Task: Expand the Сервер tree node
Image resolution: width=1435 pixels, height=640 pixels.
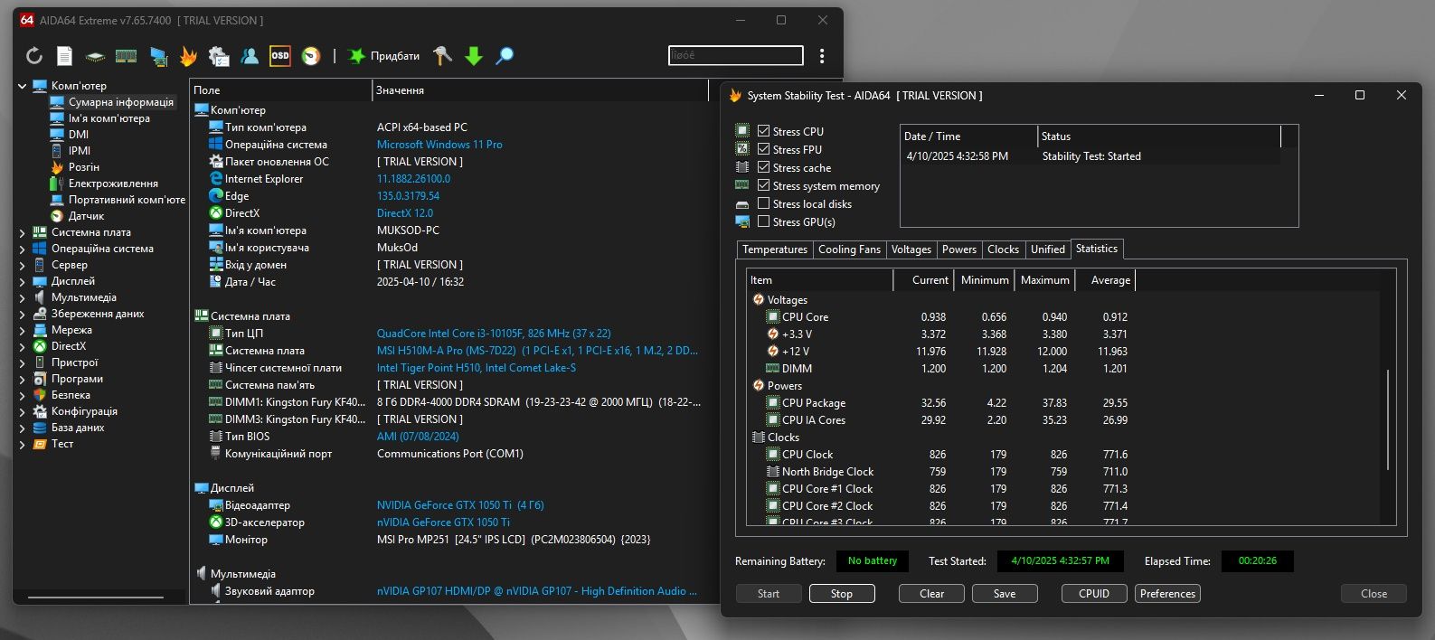Action: [x=22, y=265]
